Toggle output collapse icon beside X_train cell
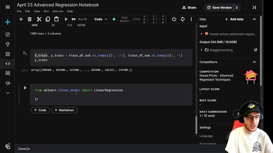This screenshot has width=273, height=153. click(25, 54)
